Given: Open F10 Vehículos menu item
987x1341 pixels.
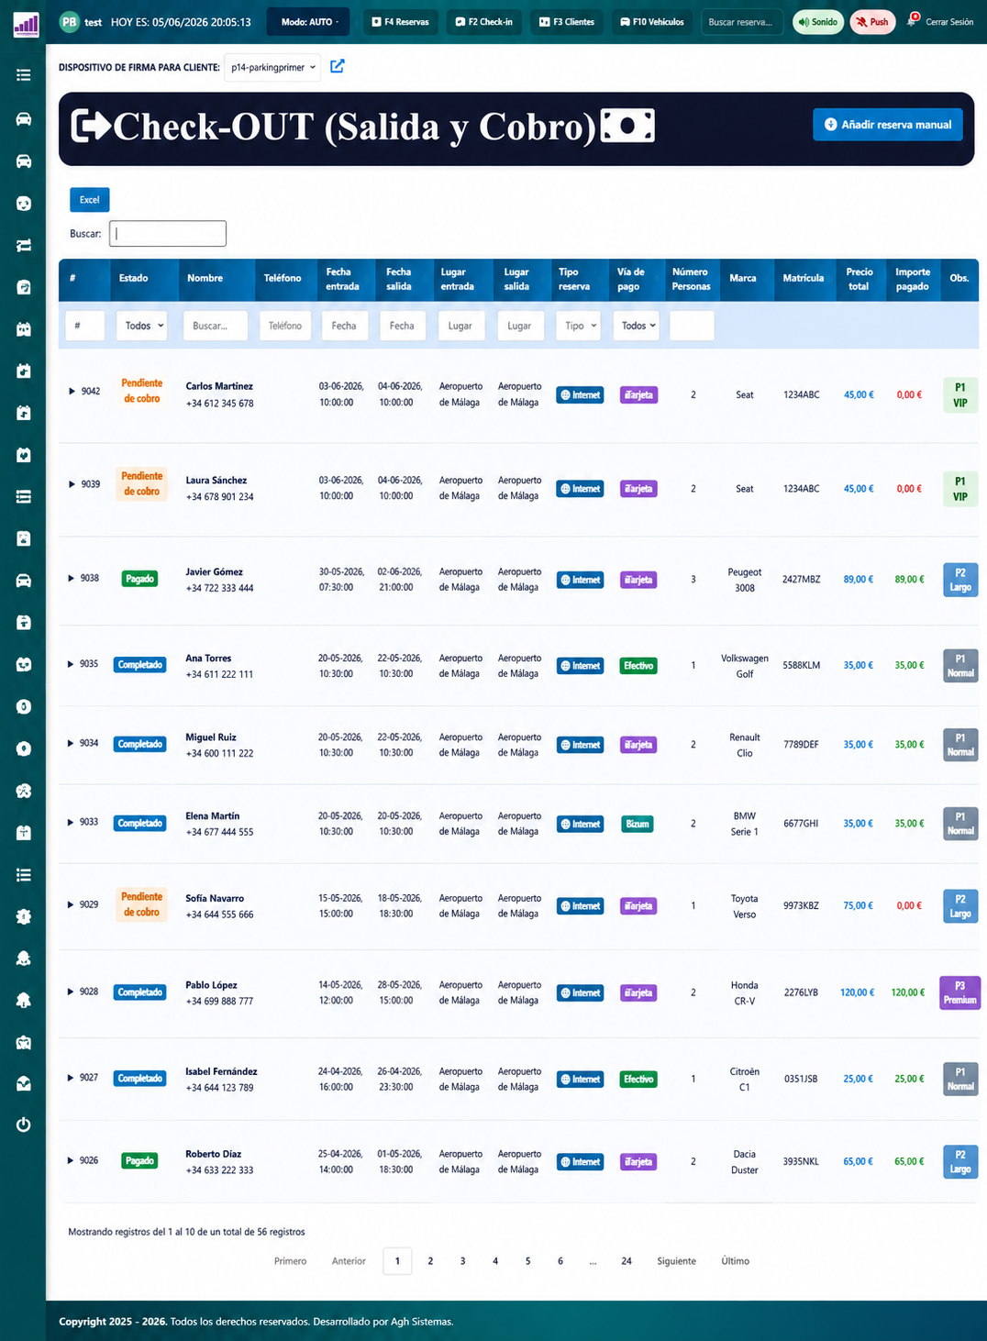Looking at the screenshot, I should 652,22.
